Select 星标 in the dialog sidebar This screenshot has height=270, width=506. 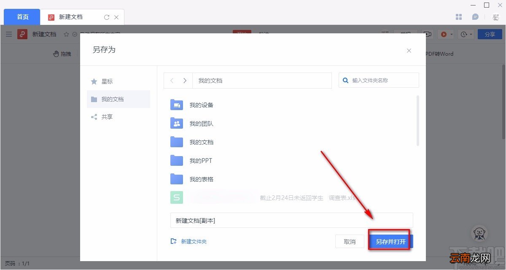pos(118,81)
